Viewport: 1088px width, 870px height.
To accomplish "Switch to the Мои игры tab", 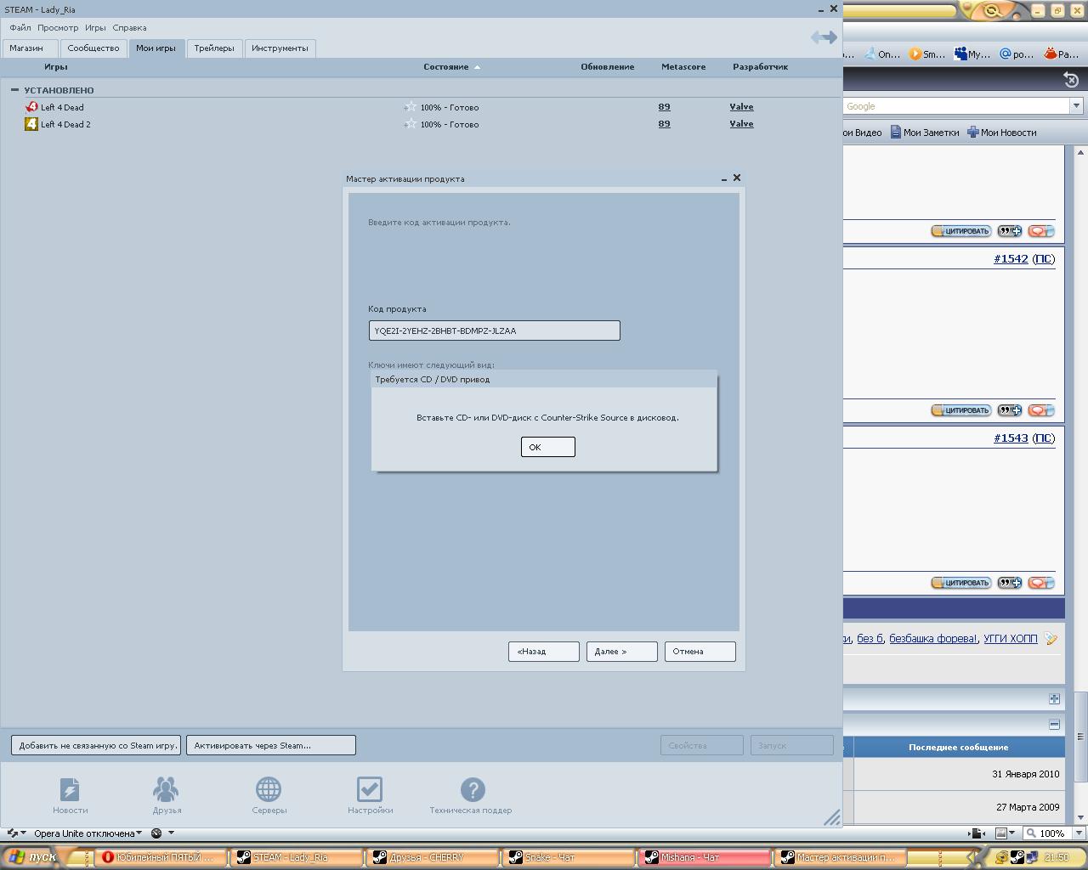I will (x=156, y=48).
